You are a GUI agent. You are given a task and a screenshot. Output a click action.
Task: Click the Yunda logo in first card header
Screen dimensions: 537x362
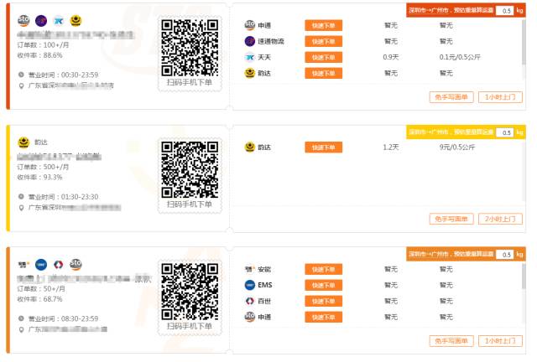(76, 21)
